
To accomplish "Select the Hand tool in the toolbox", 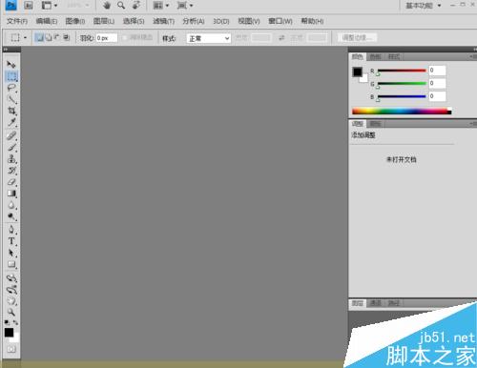I will click(x=11, y=301).
